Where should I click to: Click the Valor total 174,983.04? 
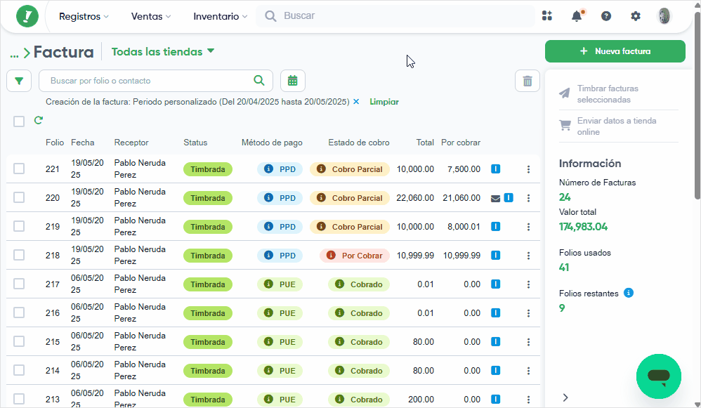[x=583, y=227]
